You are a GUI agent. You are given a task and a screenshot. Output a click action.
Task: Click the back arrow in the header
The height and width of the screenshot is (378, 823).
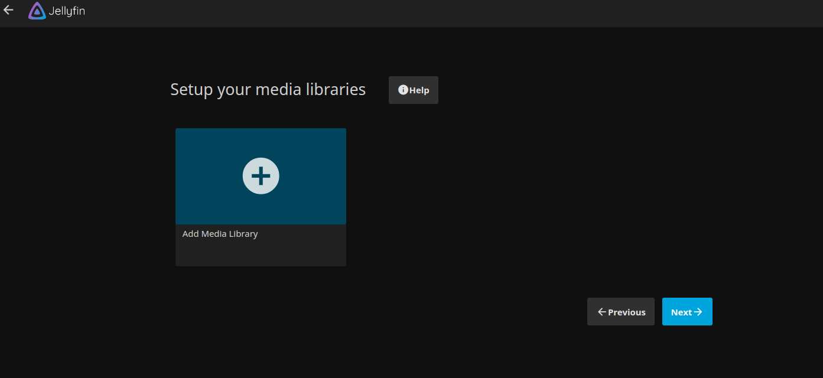click(8, 10)
